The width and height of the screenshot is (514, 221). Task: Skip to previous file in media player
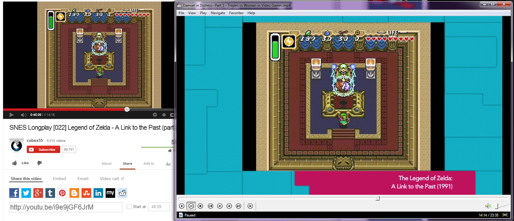click(x=210, y=206)
